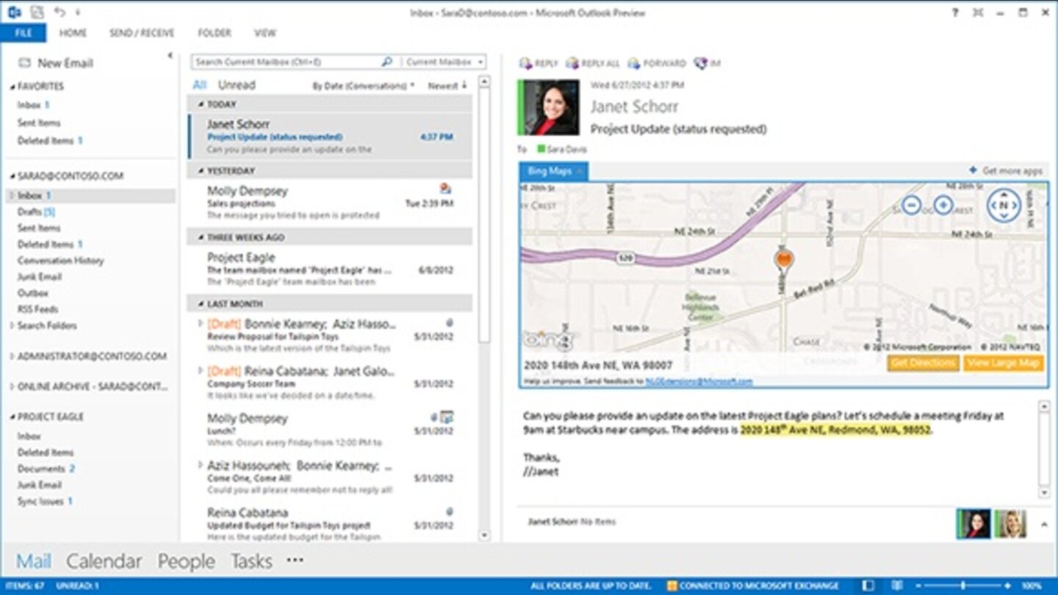Open the search magnifier in the mailbox search box
This screenshot has width=1058, height=595.
point(388,62)
